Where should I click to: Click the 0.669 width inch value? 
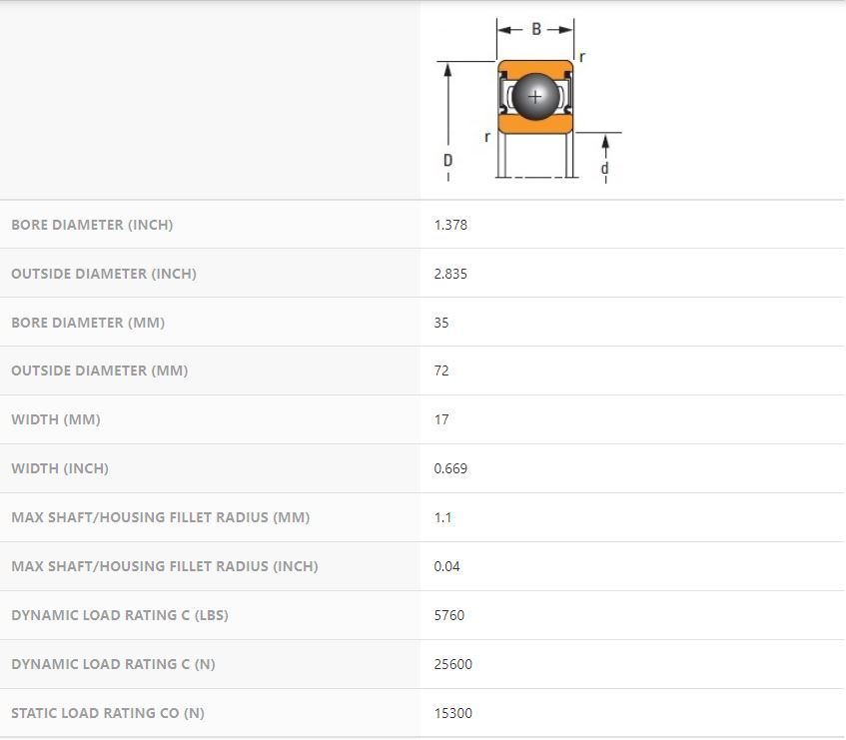[450, 468]
